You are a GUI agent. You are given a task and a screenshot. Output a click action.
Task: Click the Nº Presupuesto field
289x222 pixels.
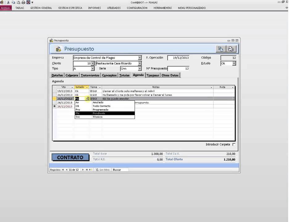point(178,69)
